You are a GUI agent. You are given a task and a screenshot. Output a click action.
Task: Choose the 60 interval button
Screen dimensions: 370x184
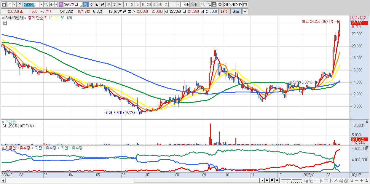click(x=160, y=4)
